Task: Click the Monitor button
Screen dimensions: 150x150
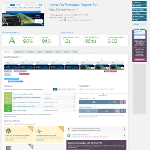Action: click(x=139, y=13)
